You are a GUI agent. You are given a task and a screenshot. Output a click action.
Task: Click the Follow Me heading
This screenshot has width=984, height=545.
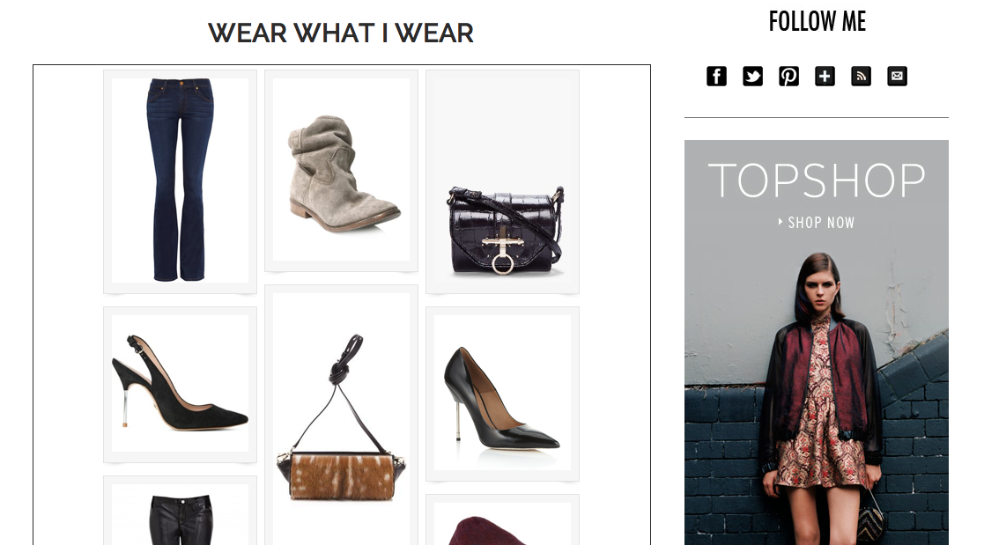(x=818, y=21)
